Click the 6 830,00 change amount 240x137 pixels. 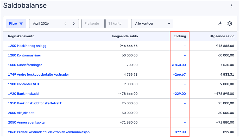pyautogui.click(x=179, y=65)
